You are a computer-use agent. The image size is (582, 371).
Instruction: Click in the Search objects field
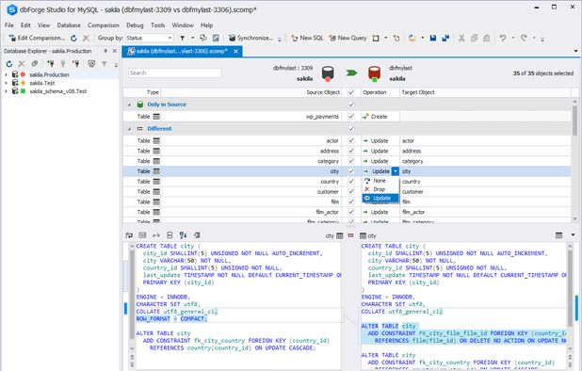[x=175, y=73]
